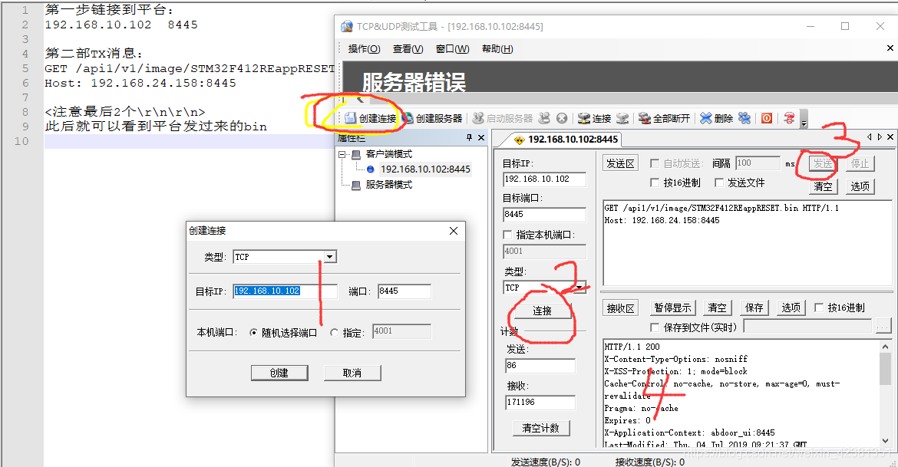This screenshot has height=467, width=898.
Task: Click 暂停显示 button
Action: [673, 308]
